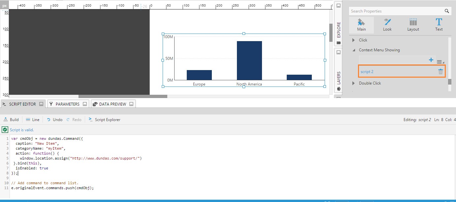Viewport: 456px width, 202px height.
Task: Open the Look properties category
Action: [x=387, y=25]
